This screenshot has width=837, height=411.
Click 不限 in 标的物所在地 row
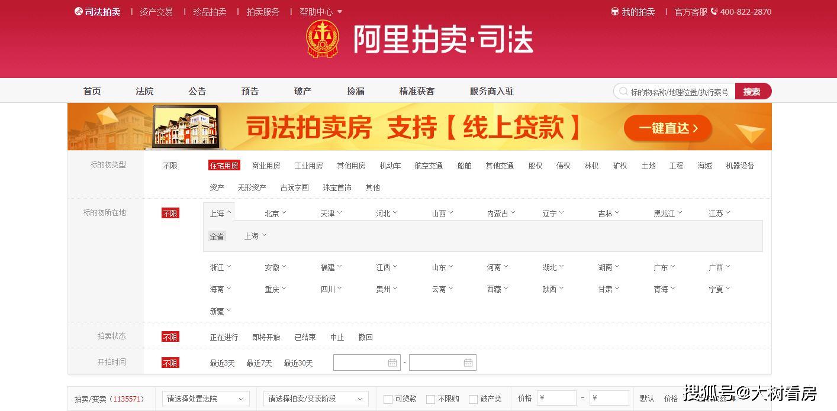pyautogui.click(x=170, y=213)
